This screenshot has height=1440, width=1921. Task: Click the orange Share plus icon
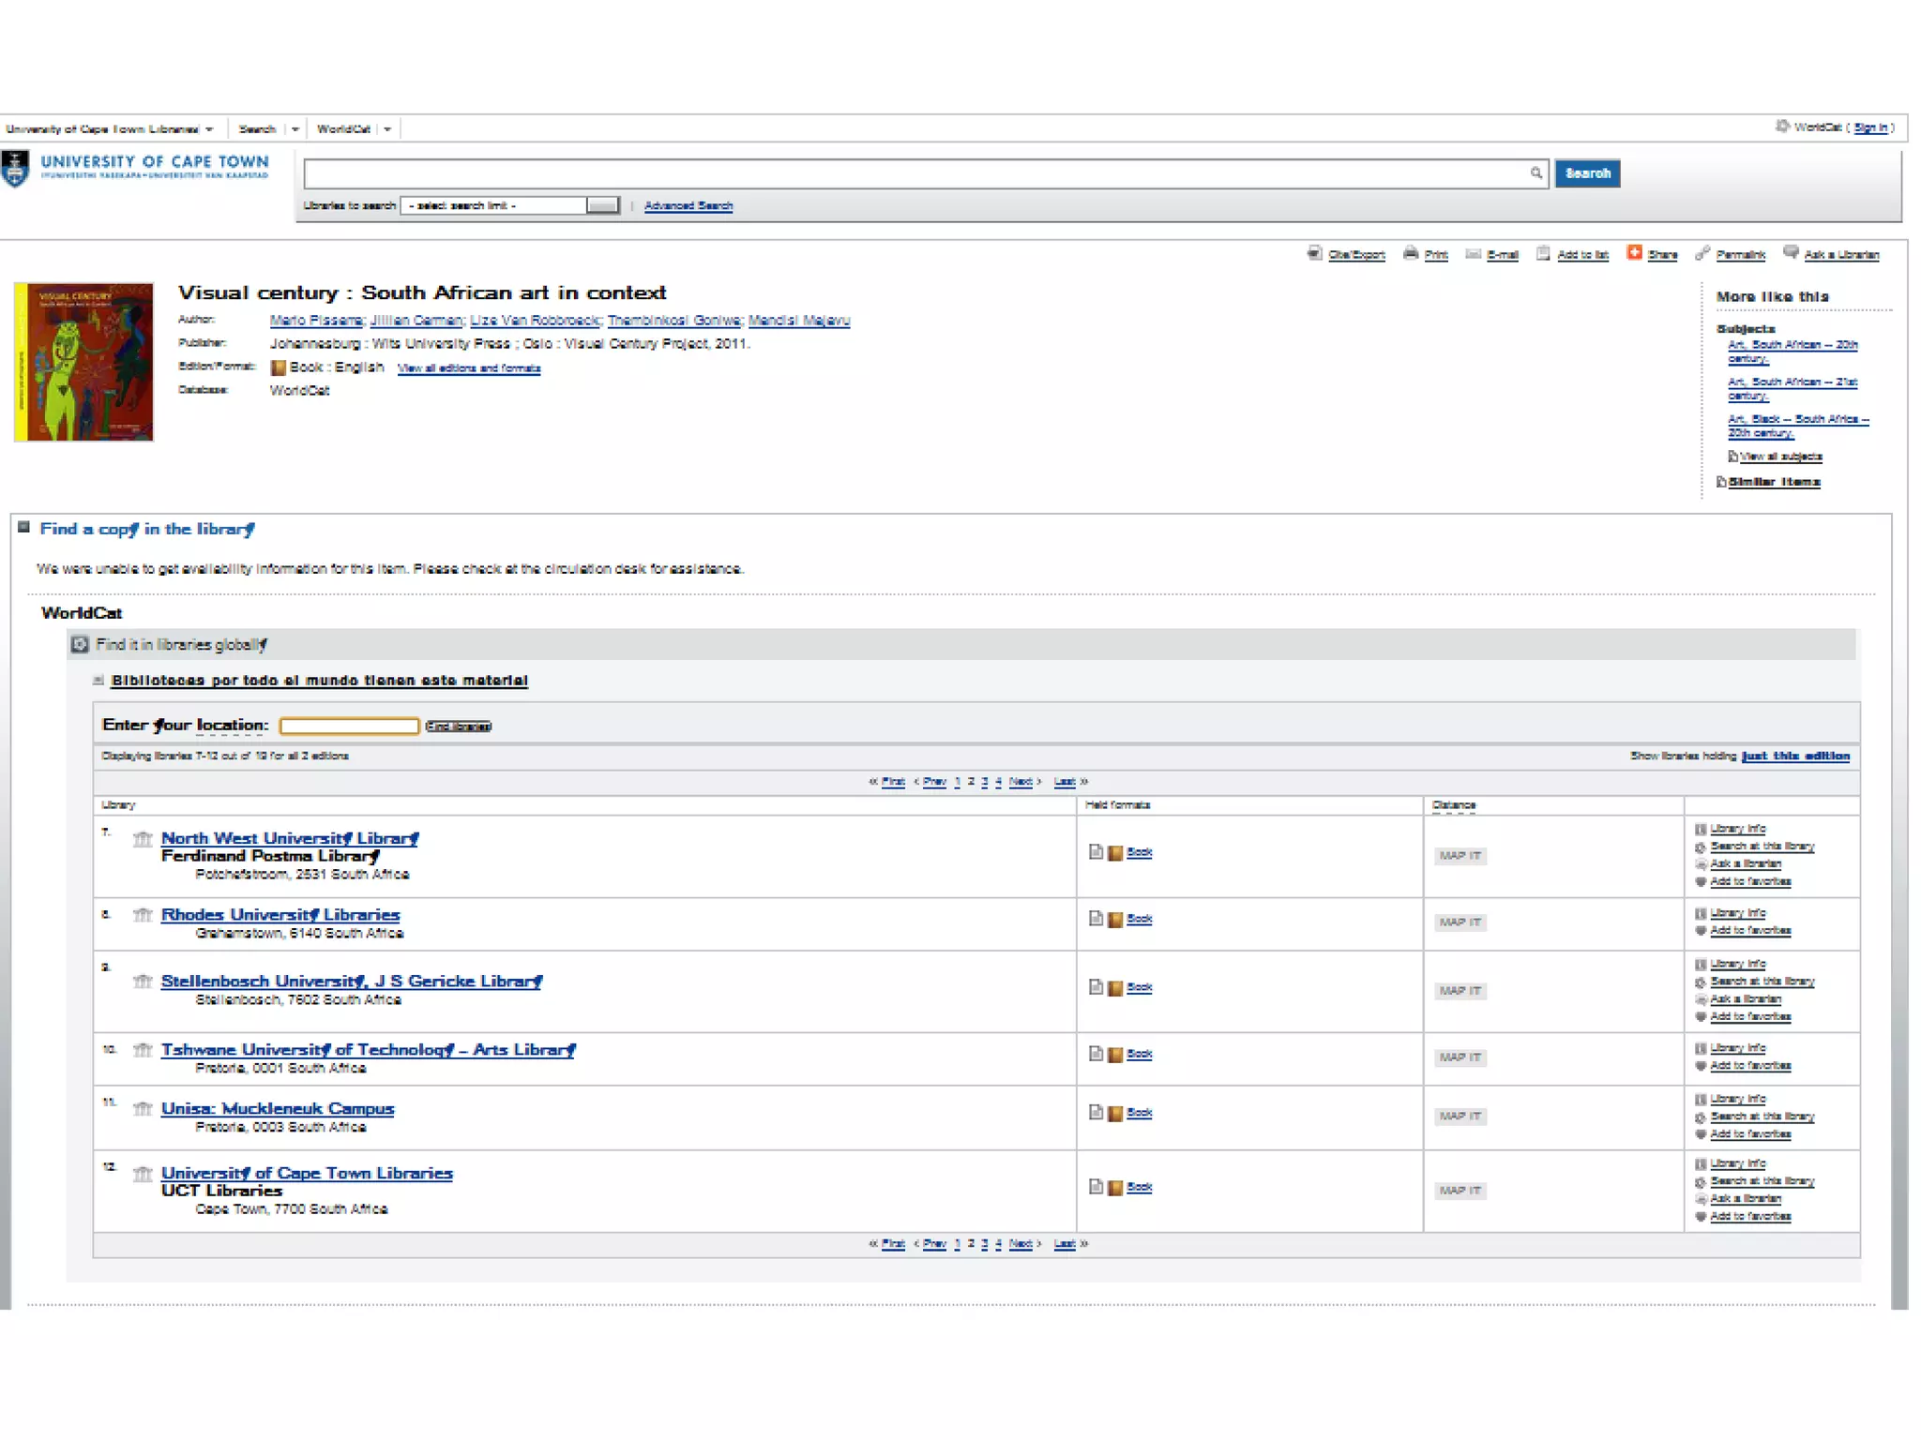[1634, 252]
